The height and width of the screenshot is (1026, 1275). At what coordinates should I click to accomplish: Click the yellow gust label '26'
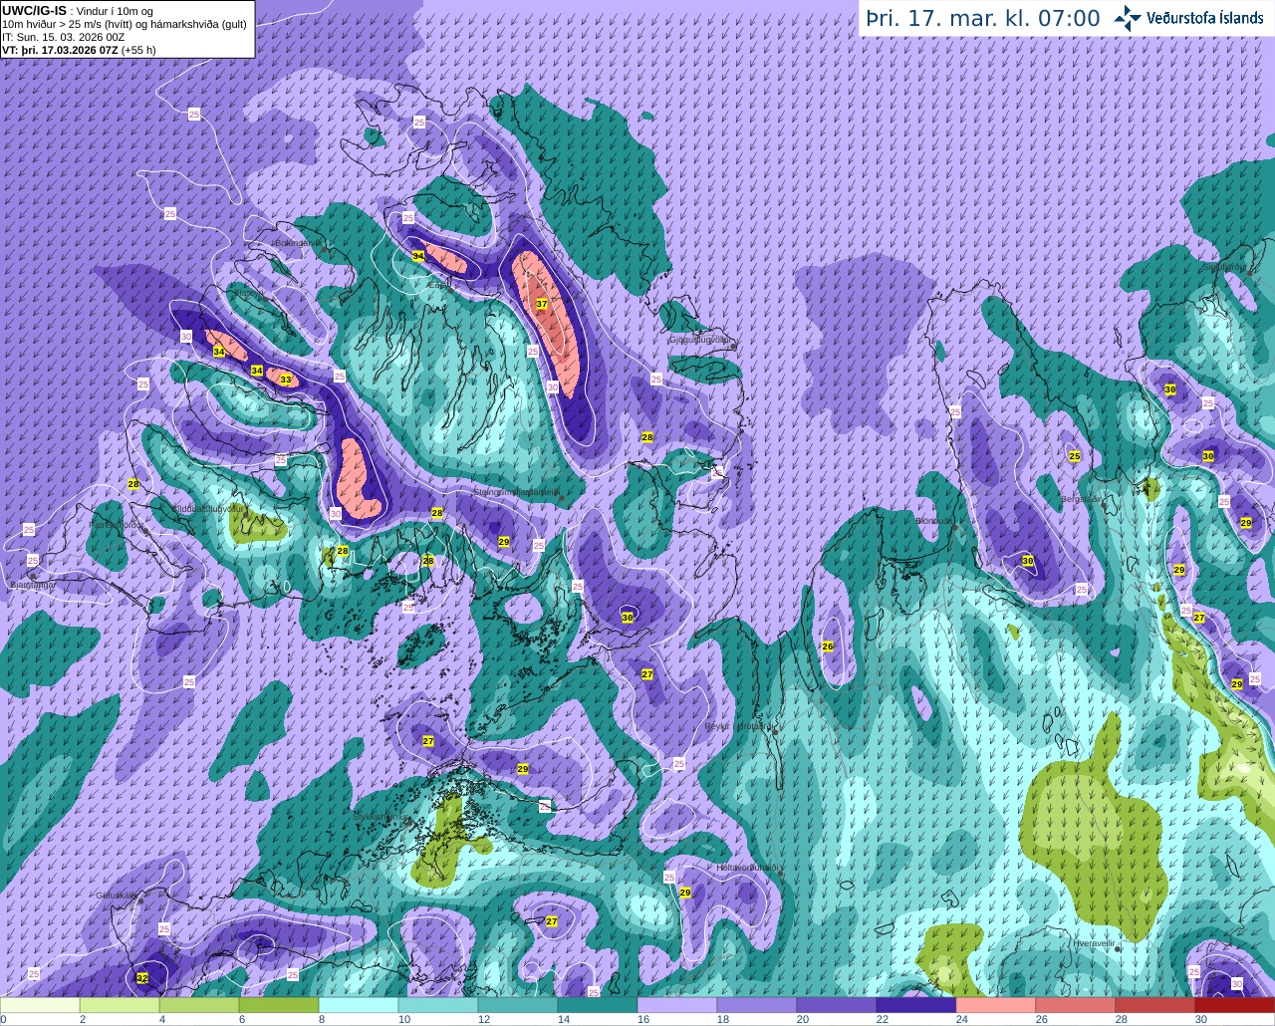tap(828, 646)
